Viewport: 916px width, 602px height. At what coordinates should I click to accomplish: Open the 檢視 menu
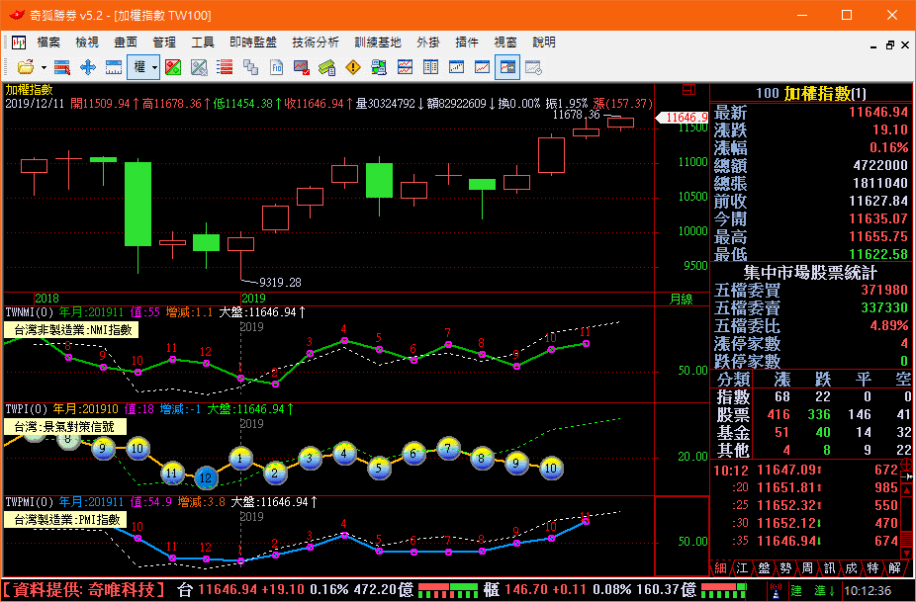87,43
